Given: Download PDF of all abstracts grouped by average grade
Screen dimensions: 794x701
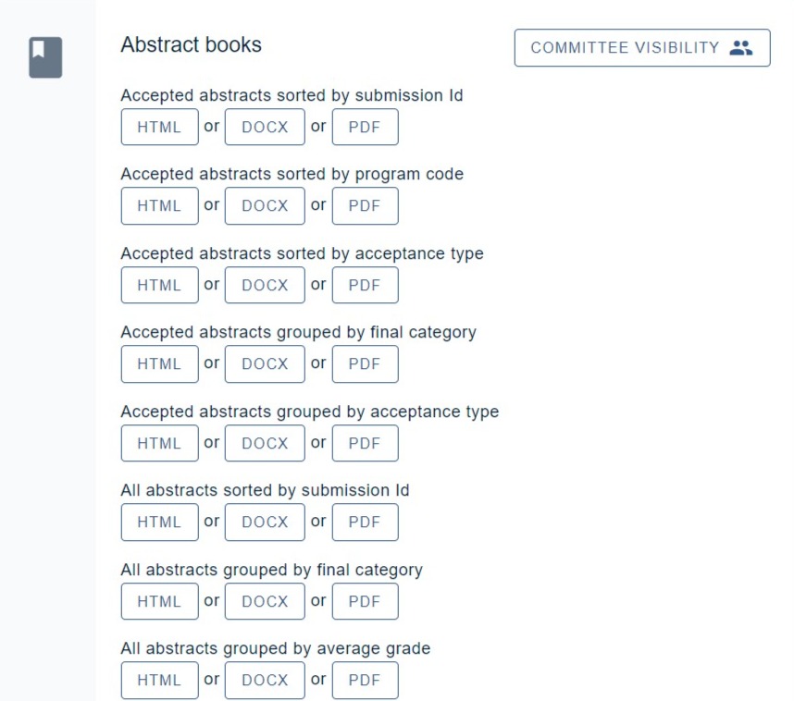Looking at the screenshot, I should point(365,681).
